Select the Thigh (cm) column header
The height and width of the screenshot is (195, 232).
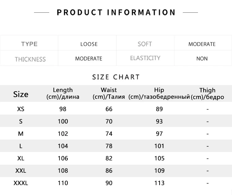coord(207,93)
